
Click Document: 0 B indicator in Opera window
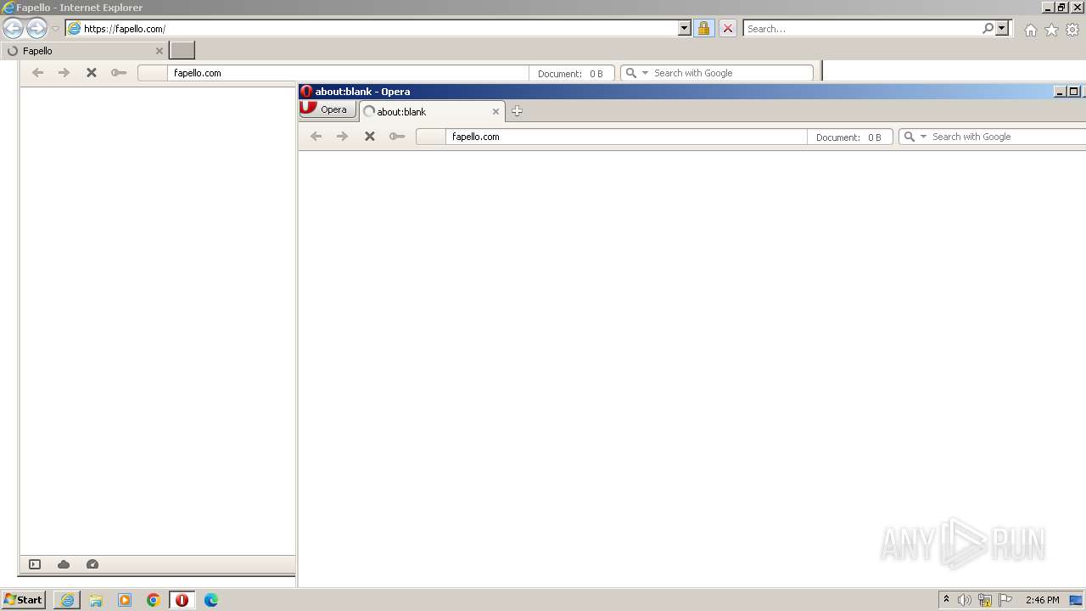pos(849,137)
